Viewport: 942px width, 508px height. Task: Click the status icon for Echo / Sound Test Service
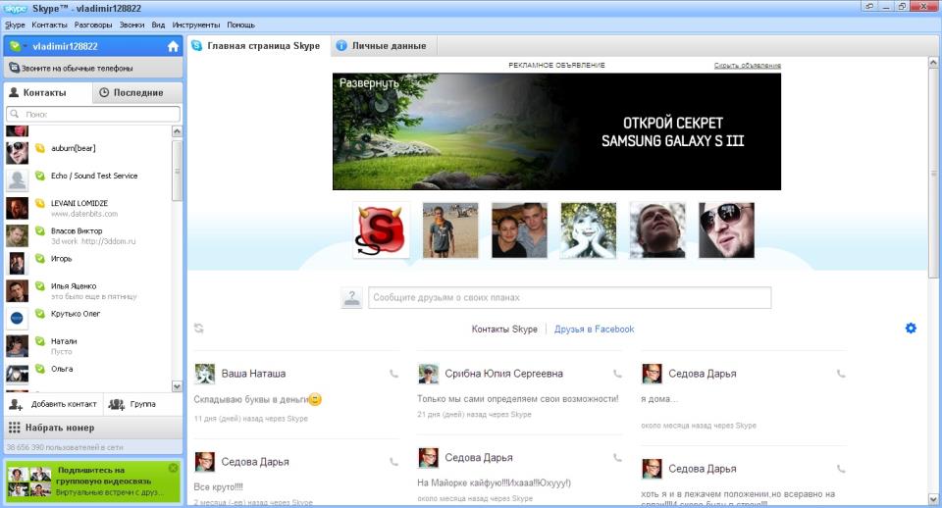[x=39, y=176]
